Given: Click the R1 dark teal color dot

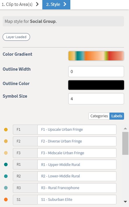Looking at the screenshot, I should (6, 164).
